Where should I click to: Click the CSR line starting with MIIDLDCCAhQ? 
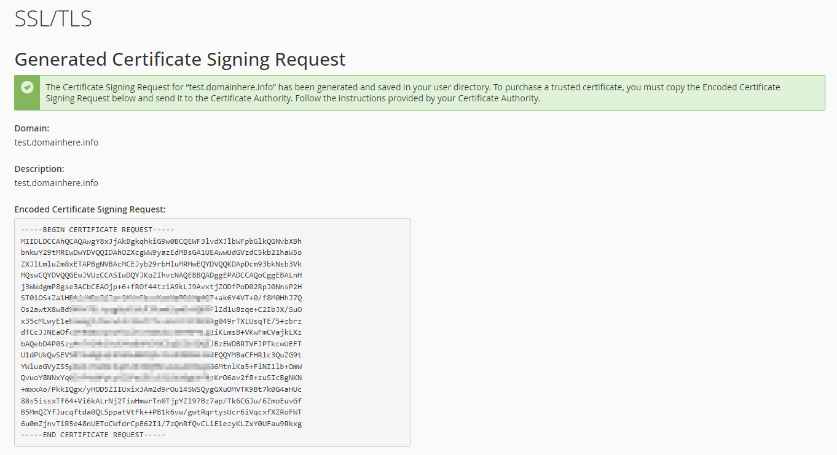pyautogui.click(x=161, y=241)
